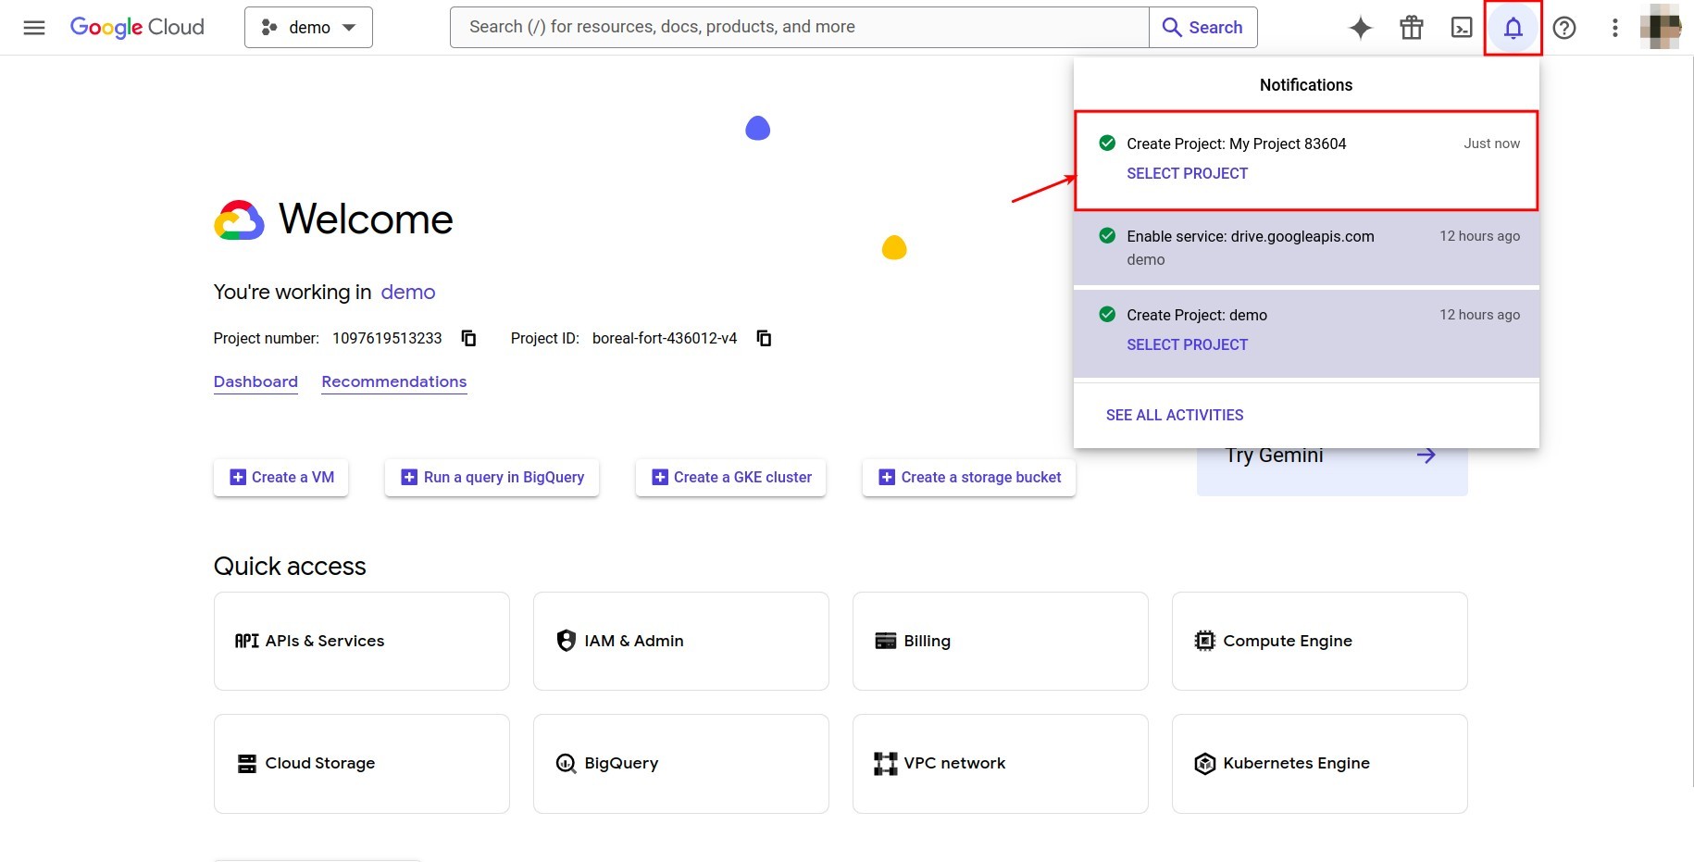This screenshot has width=1694, height=862.
Task: Open the Cloud Shell terminal icon
Action: pyautogui.click(x=1461, y=27)
